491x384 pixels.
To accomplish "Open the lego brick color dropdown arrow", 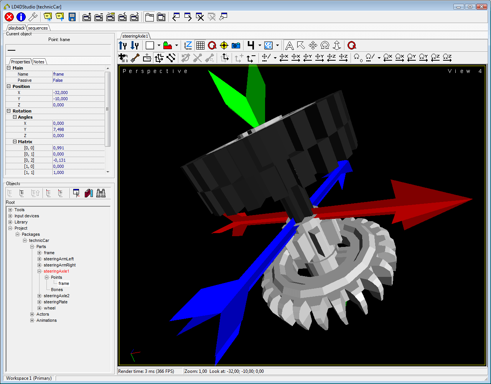I will tap(176, 45).
